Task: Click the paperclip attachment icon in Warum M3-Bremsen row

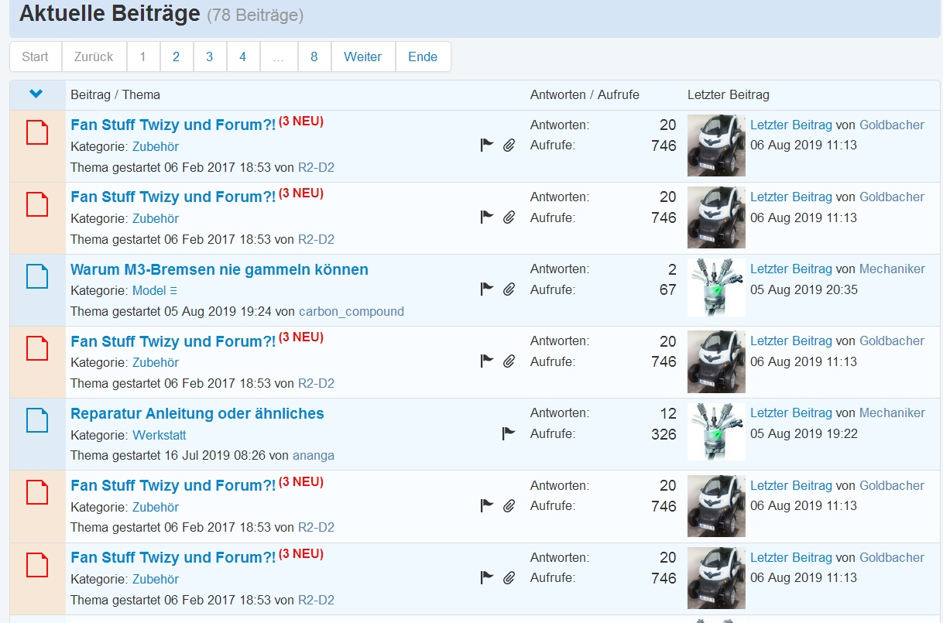Action: click(x=509, y=289)
